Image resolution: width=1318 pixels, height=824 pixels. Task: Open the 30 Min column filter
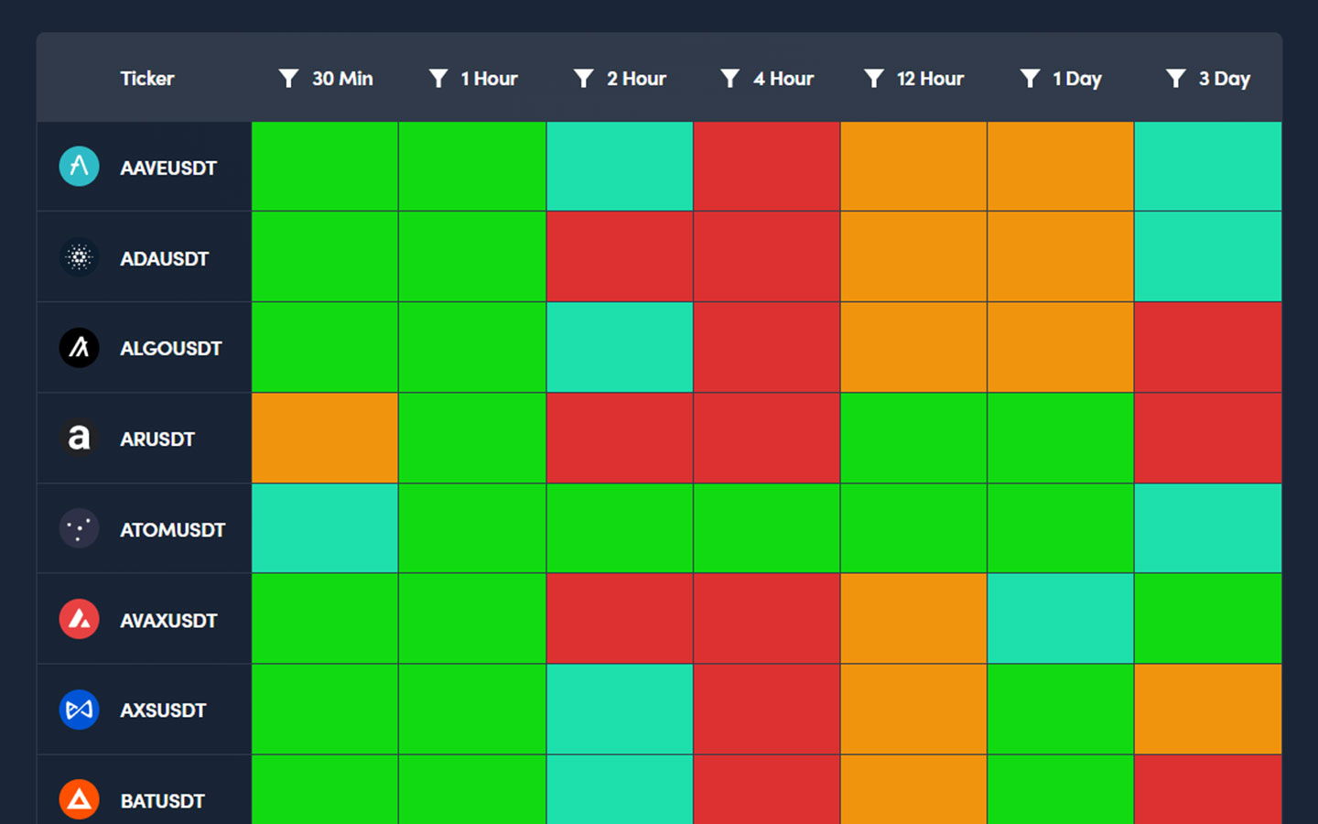(x=288, y=79)
